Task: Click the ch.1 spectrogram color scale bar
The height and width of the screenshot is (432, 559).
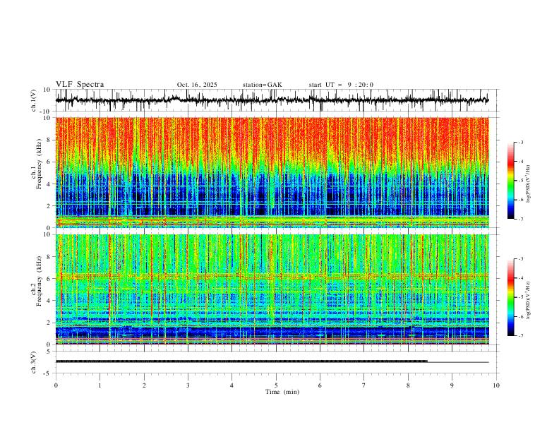Action: tap(511, 181)
